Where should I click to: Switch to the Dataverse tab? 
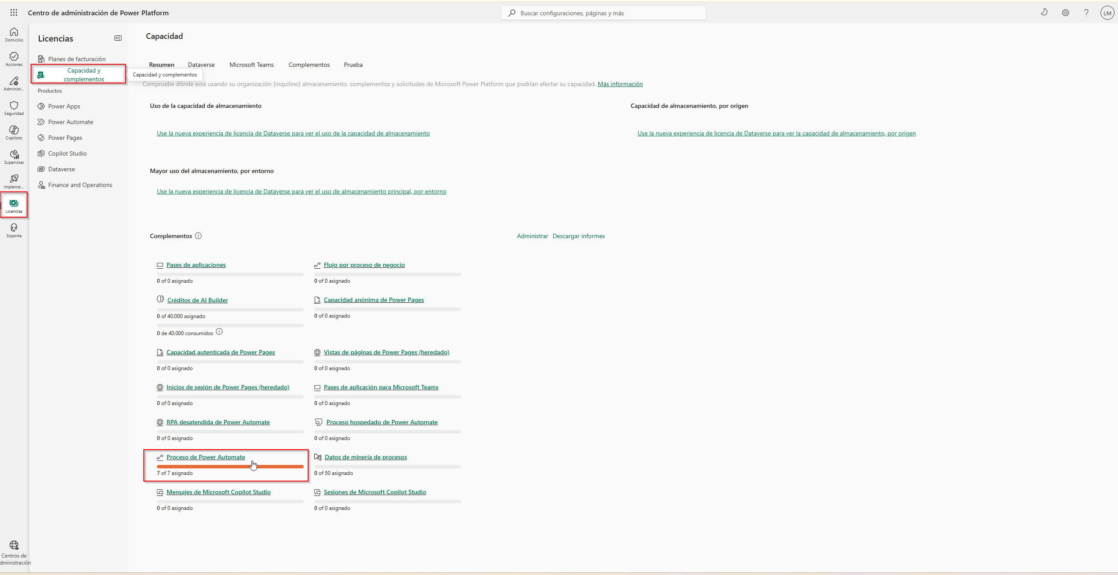click(201, 65)
